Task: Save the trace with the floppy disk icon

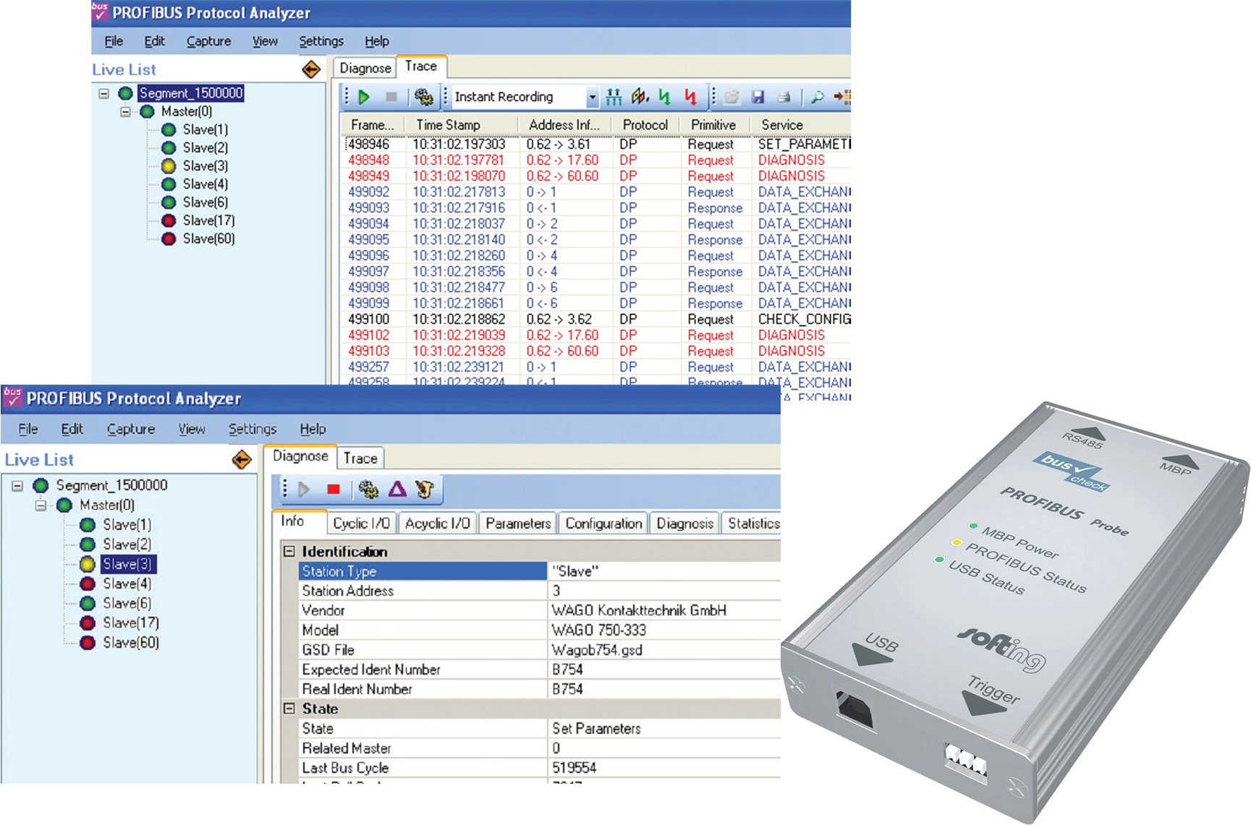Action: tap(758, 97)
